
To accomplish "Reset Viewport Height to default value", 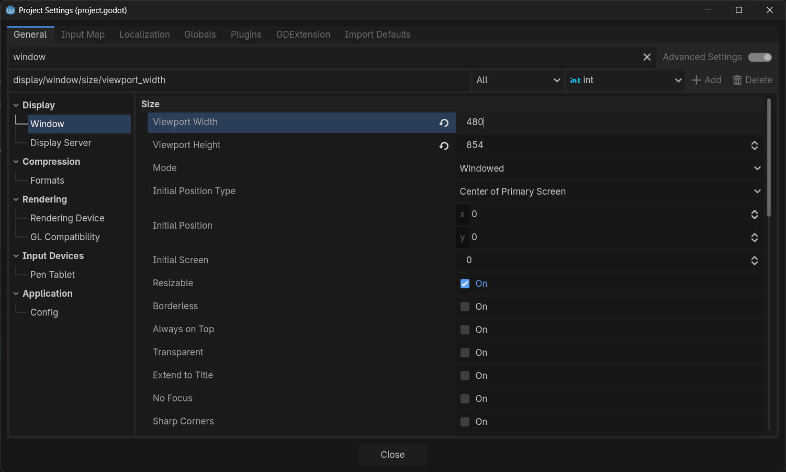I will (x=444, y=145).
